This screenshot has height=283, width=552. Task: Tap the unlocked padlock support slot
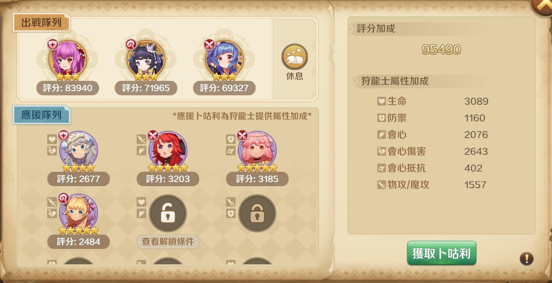coord(168,213)
